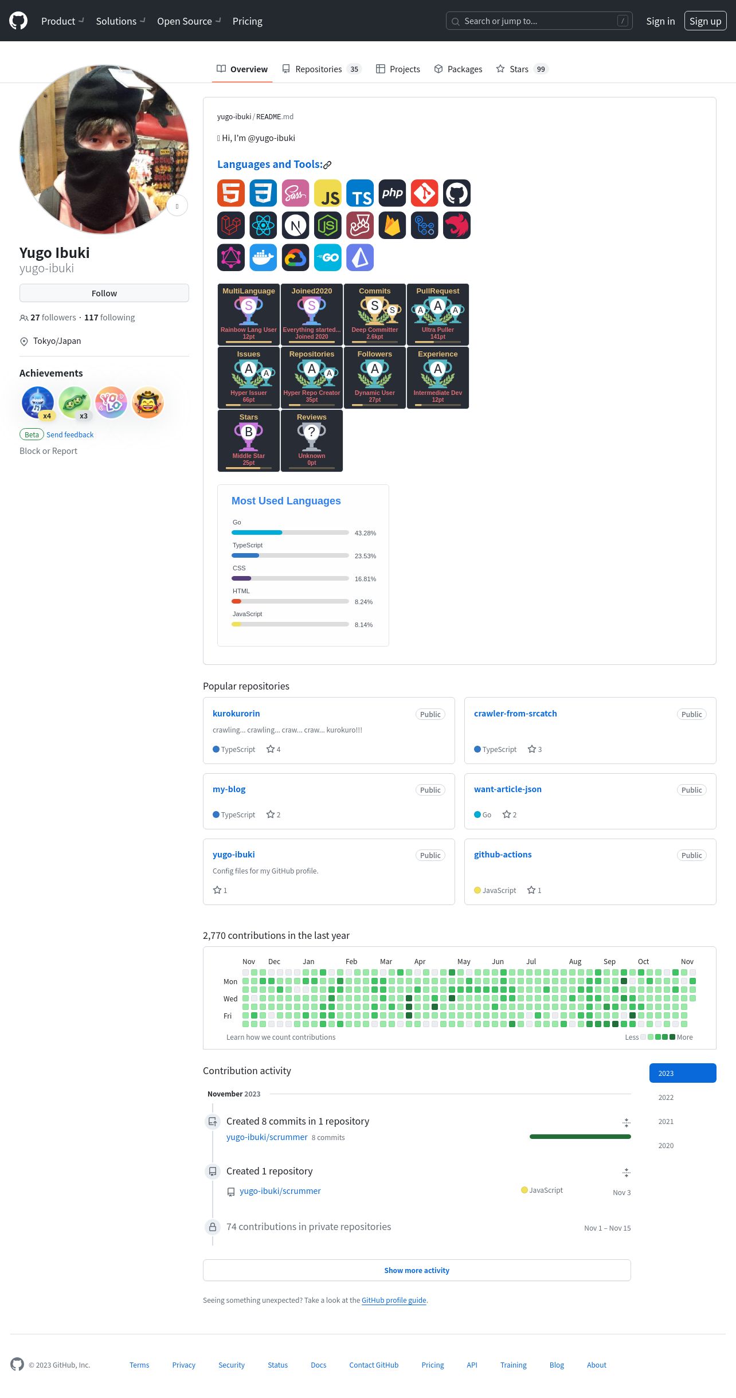Viewport: 736px width, 1398px height.
Task: Click the PullRequest trophy card
Action: pos(438,315)
